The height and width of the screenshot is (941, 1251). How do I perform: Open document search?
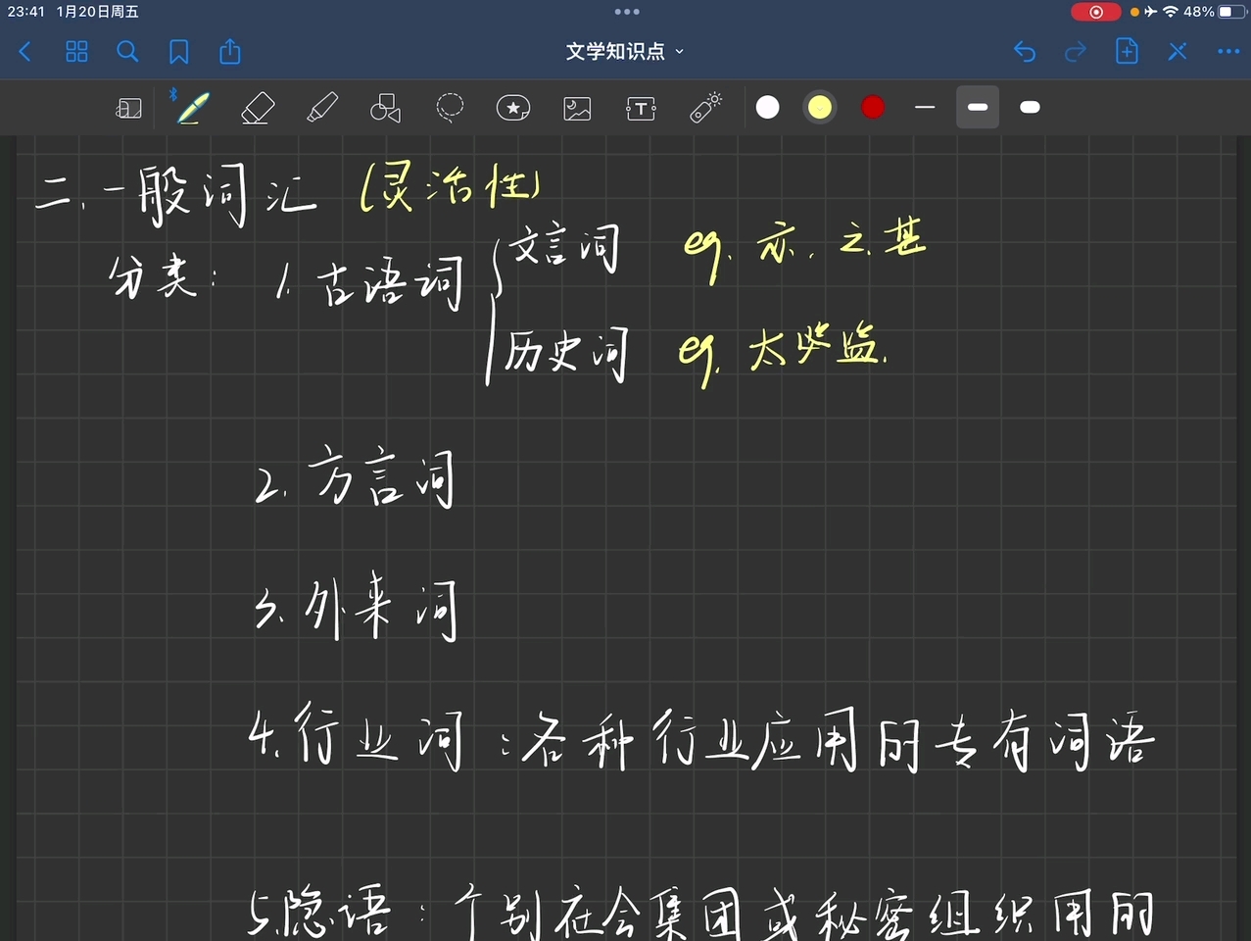click(127, 51)
